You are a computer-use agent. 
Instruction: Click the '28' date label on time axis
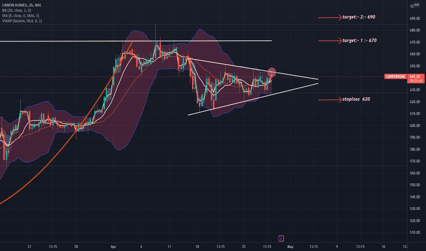[x=76, y=246]
